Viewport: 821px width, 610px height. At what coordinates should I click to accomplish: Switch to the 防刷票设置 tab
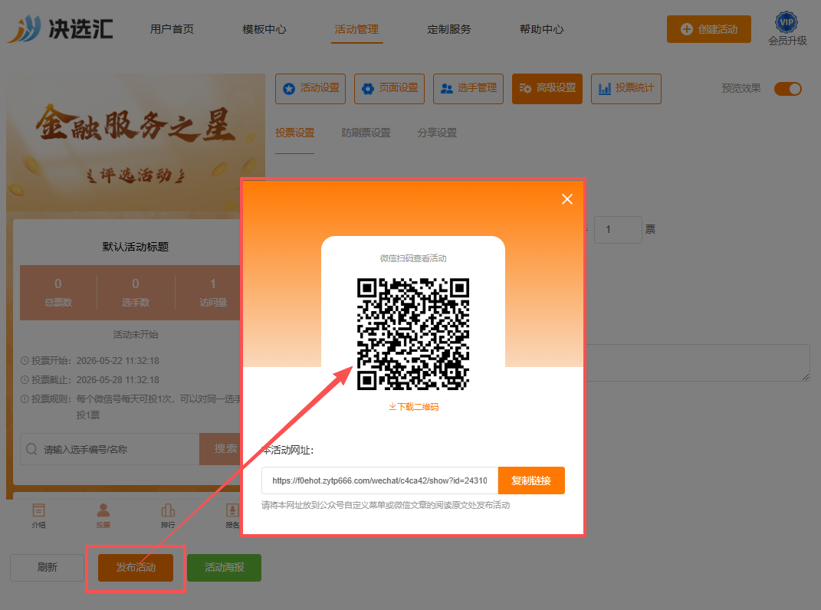(x=366, y=133)
